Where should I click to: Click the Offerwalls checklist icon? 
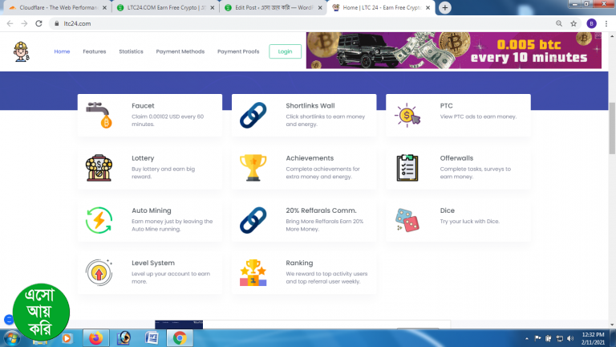[x=407, y=168]
